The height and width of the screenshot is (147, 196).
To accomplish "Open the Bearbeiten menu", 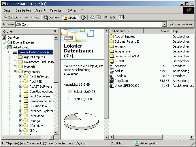I will pos(23,10).
